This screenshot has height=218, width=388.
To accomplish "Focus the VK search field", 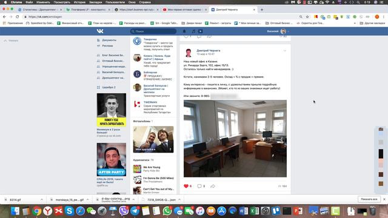I will click(153, 31).
